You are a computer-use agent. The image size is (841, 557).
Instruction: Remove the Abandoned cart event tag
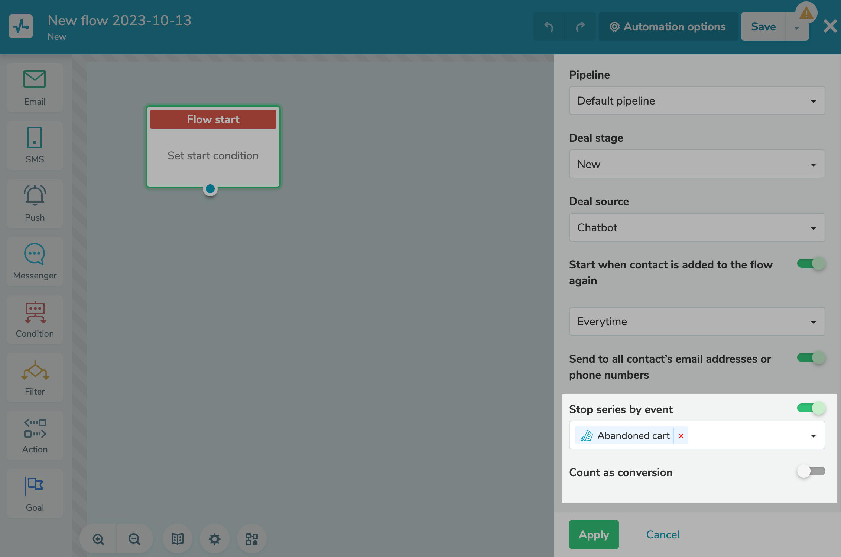pos(681,436)
